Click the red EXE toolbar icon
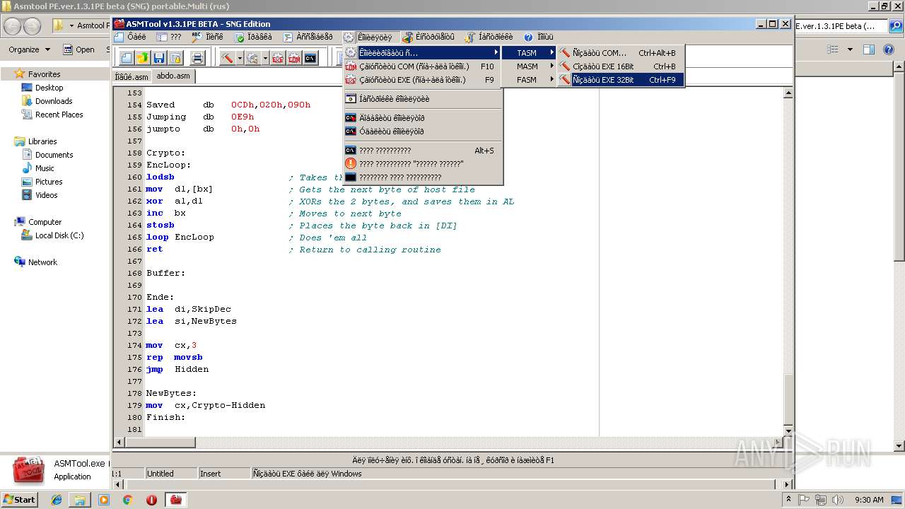The image size is (905, 509). tap(278, 58)
